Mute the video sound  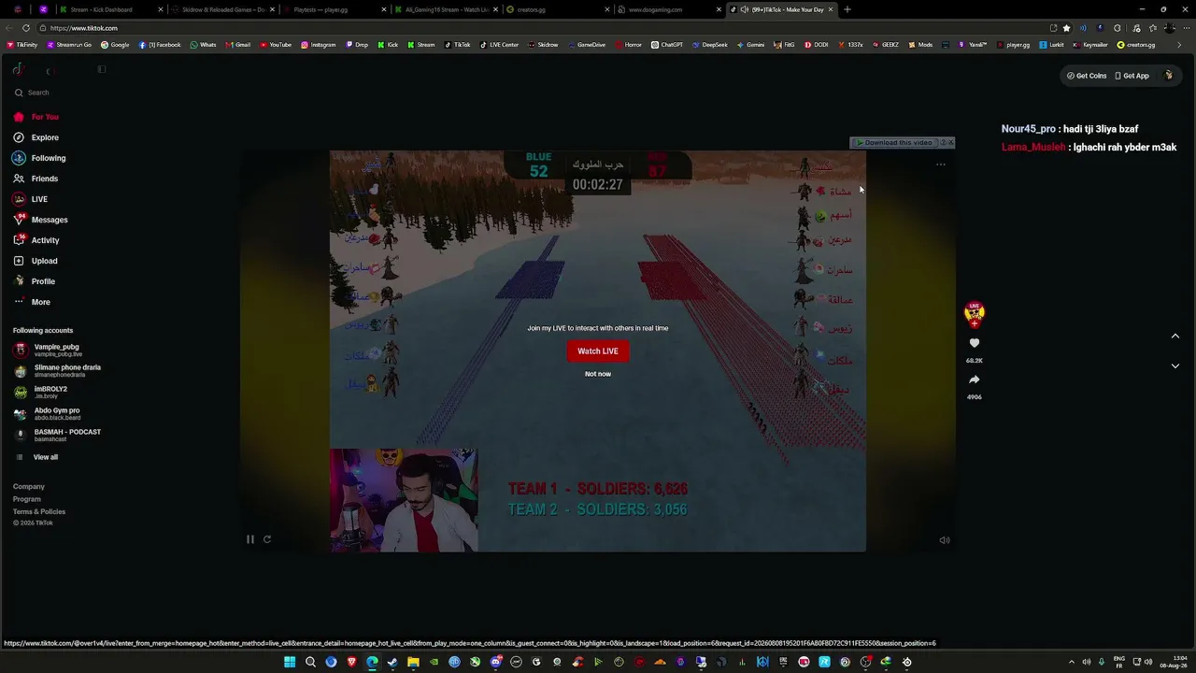(945, 540)
